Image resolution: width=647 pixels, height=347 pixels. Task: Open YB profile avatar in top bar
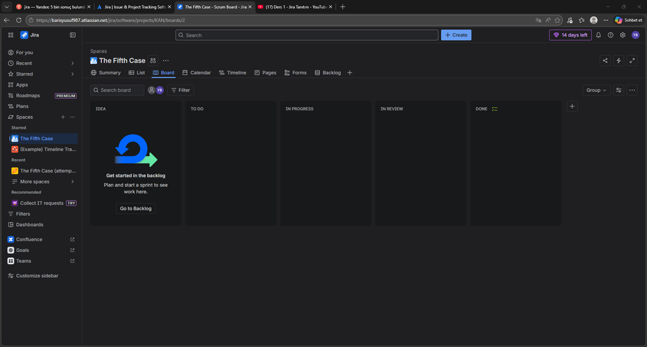[635, 35]
